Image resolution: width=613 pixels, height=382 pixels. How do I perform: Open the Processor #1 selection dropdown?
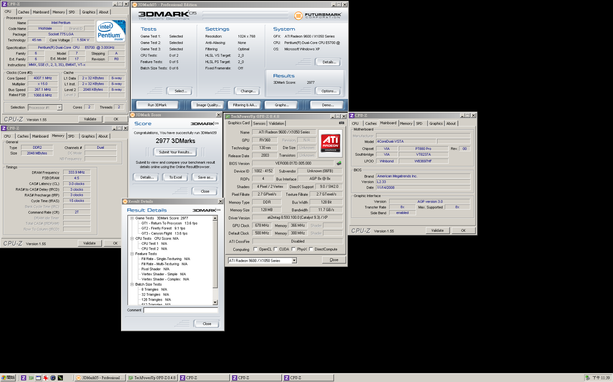coord(59,107)
